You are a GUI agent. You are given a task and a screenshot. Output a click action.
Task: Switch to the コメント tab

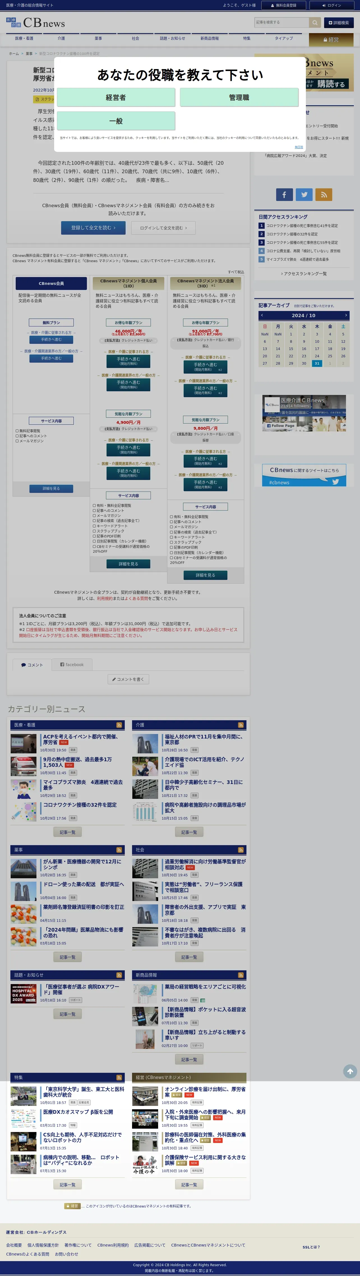pyautogui.click(x=32, y=665)
